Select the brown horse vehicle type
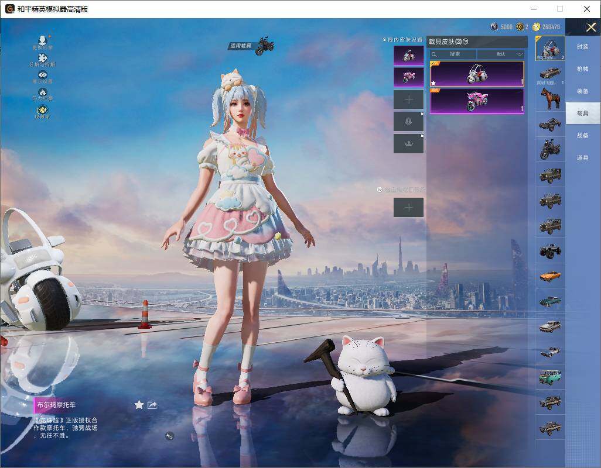 pyautogui.click(x=550, y=99)
